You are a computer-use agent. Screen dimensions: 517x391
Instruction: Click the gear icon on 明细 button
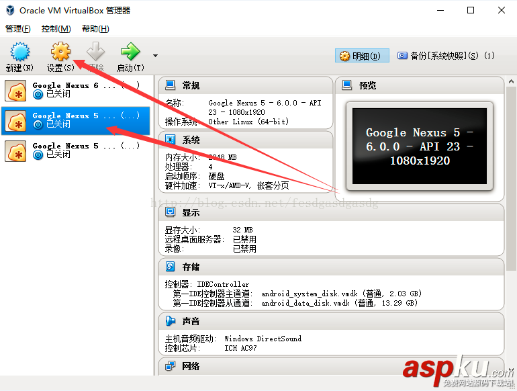click(344, 56)
